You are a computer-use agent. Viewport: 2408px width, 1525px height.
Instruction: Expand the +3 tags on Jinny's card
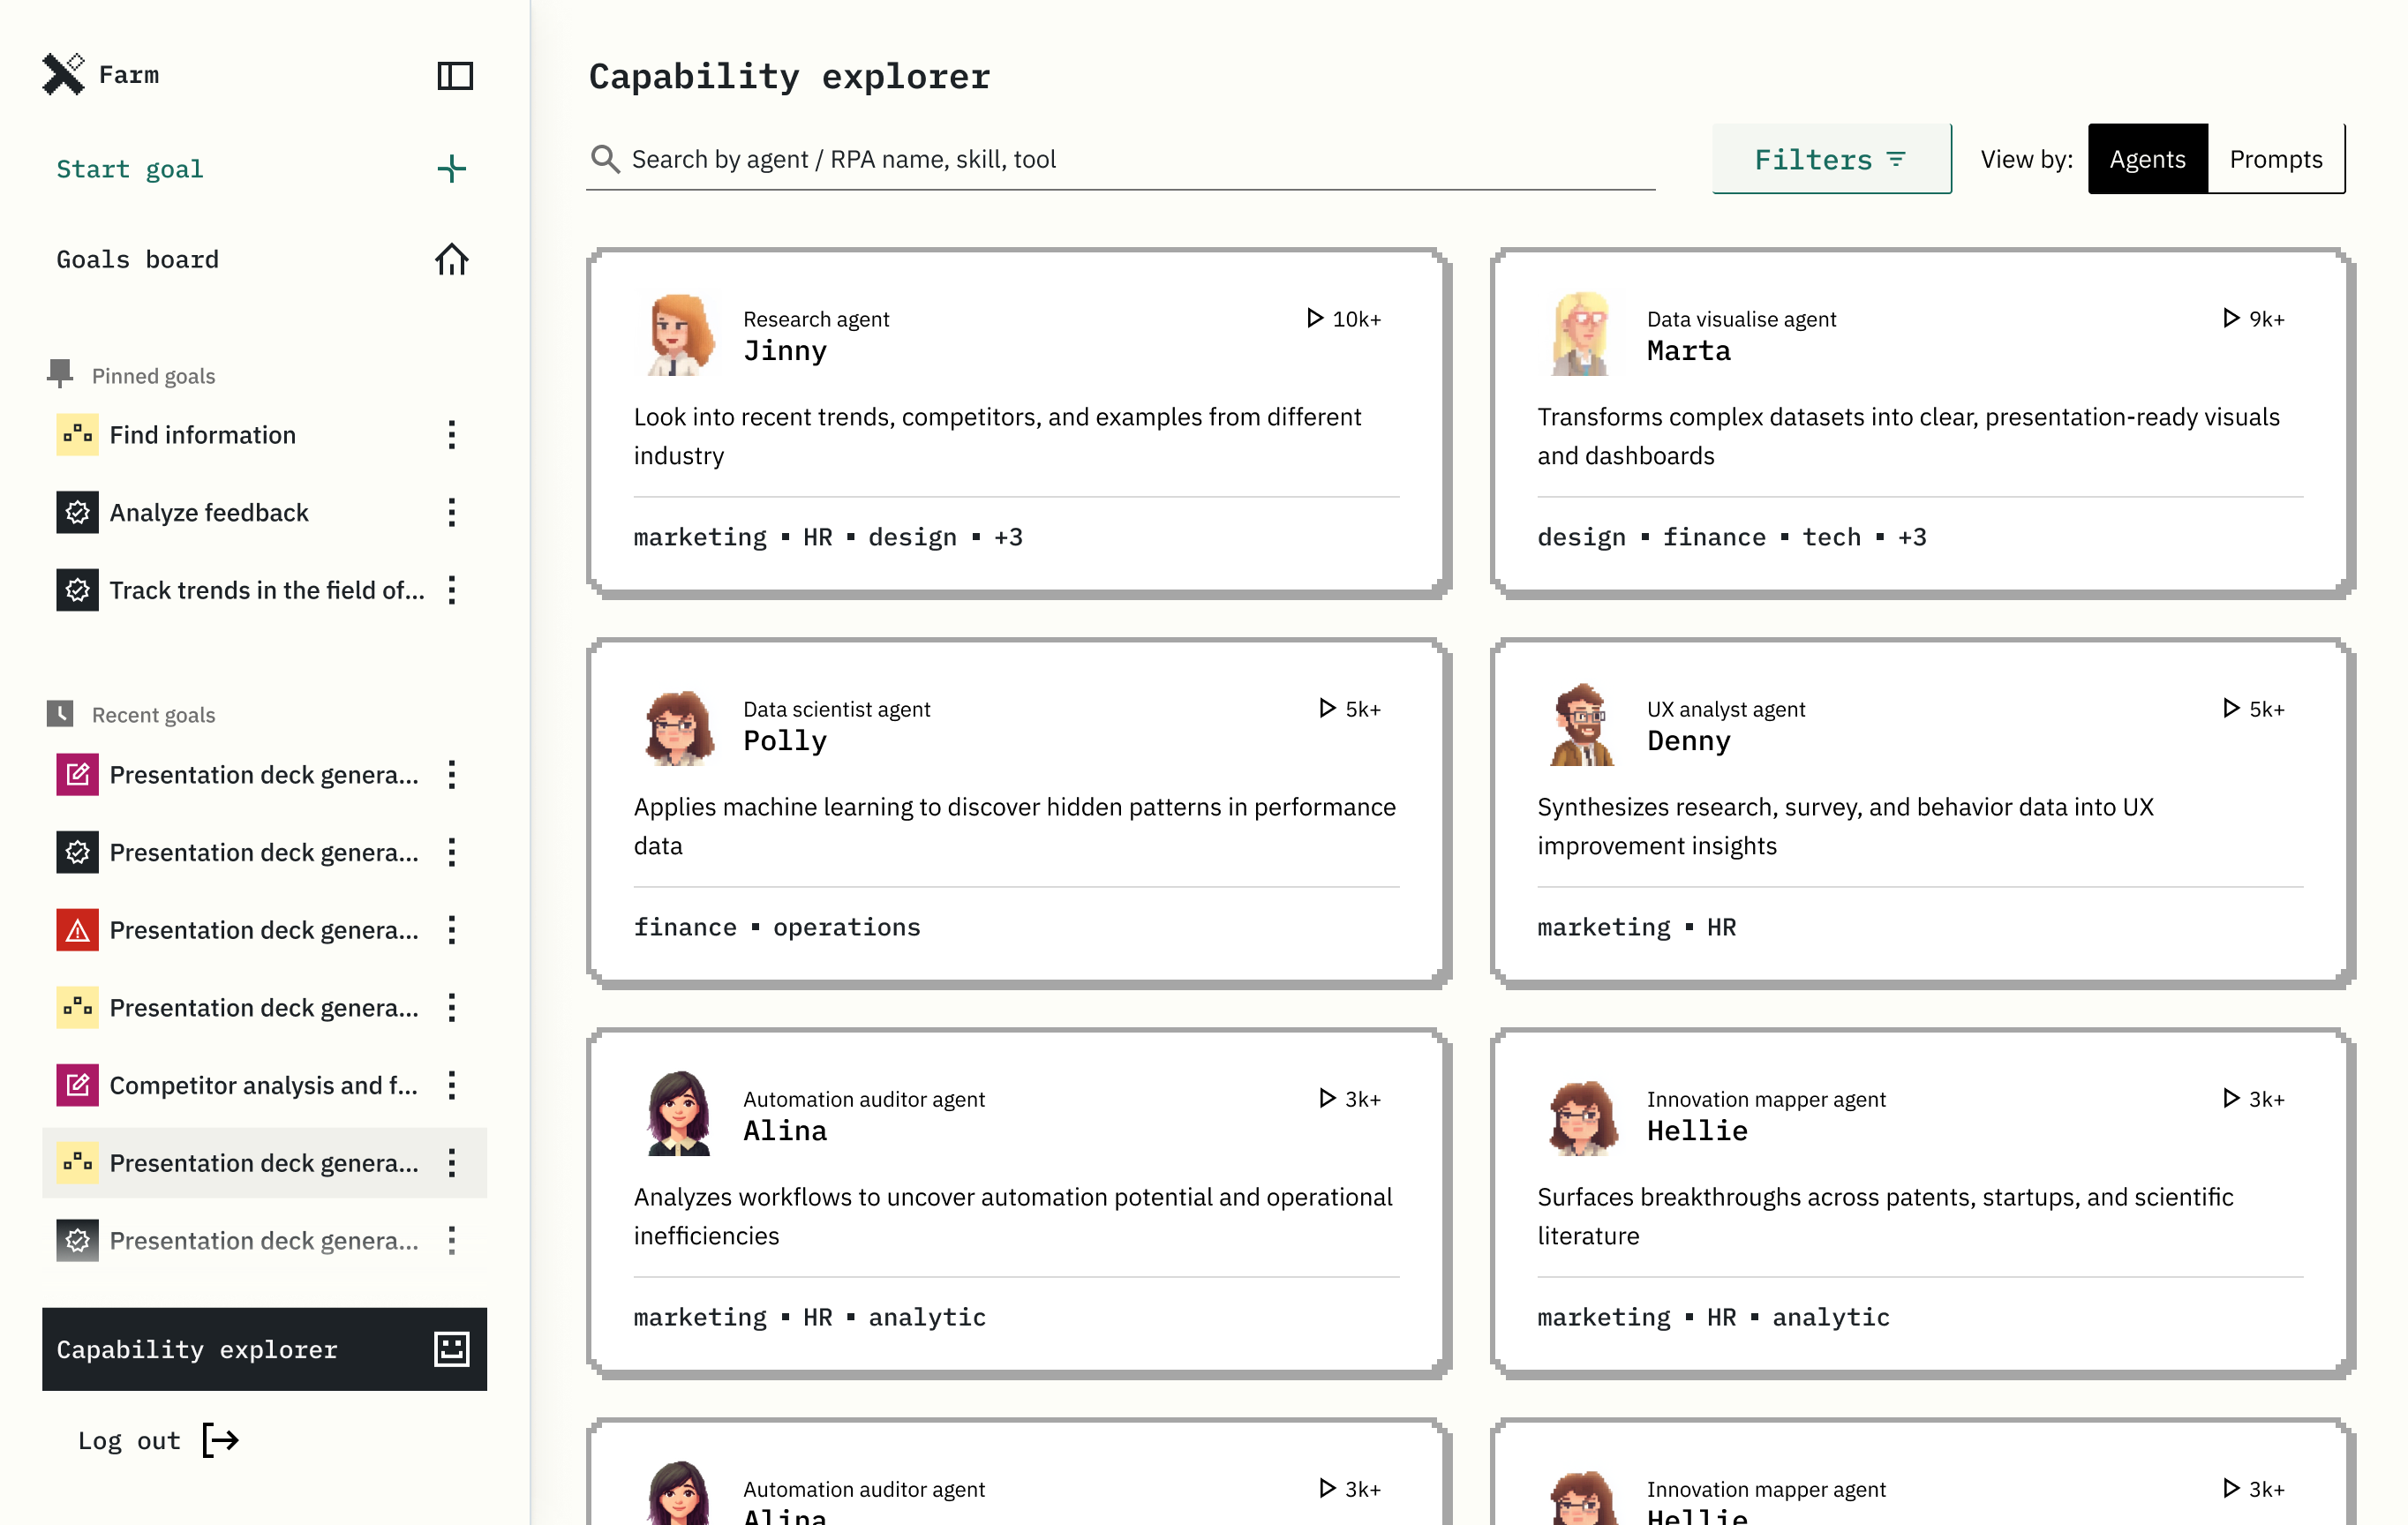(x=1007, y=537)
